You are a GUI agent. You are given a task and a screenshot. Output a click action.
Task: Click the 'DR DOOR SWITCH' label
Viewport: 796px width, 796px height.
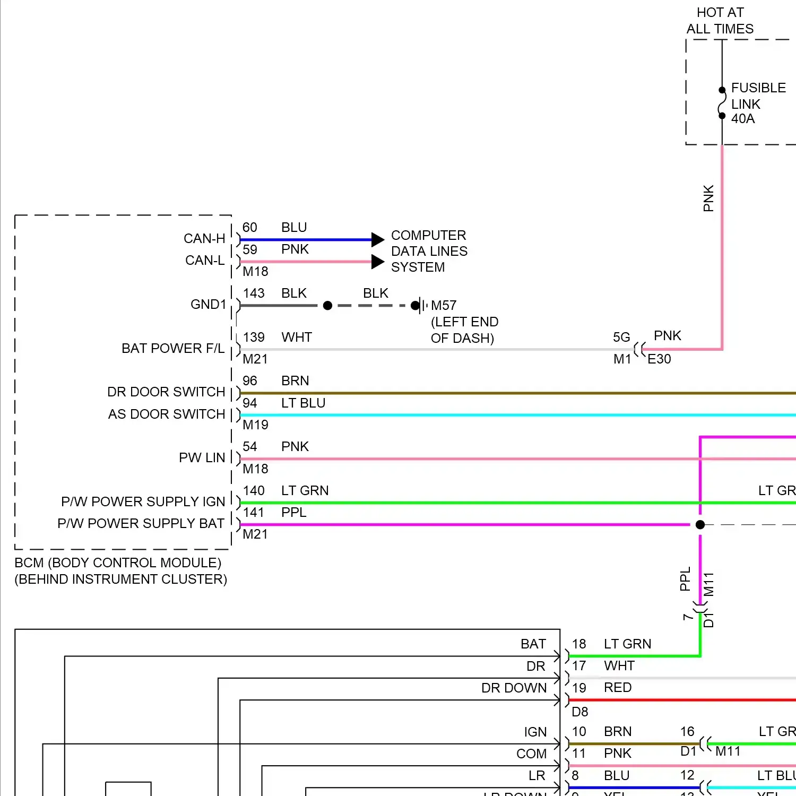point(166,392)
